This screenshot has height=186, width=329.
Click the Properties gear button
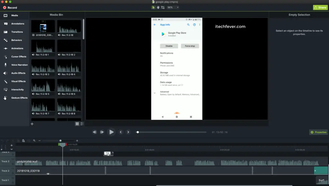[318, 132]
